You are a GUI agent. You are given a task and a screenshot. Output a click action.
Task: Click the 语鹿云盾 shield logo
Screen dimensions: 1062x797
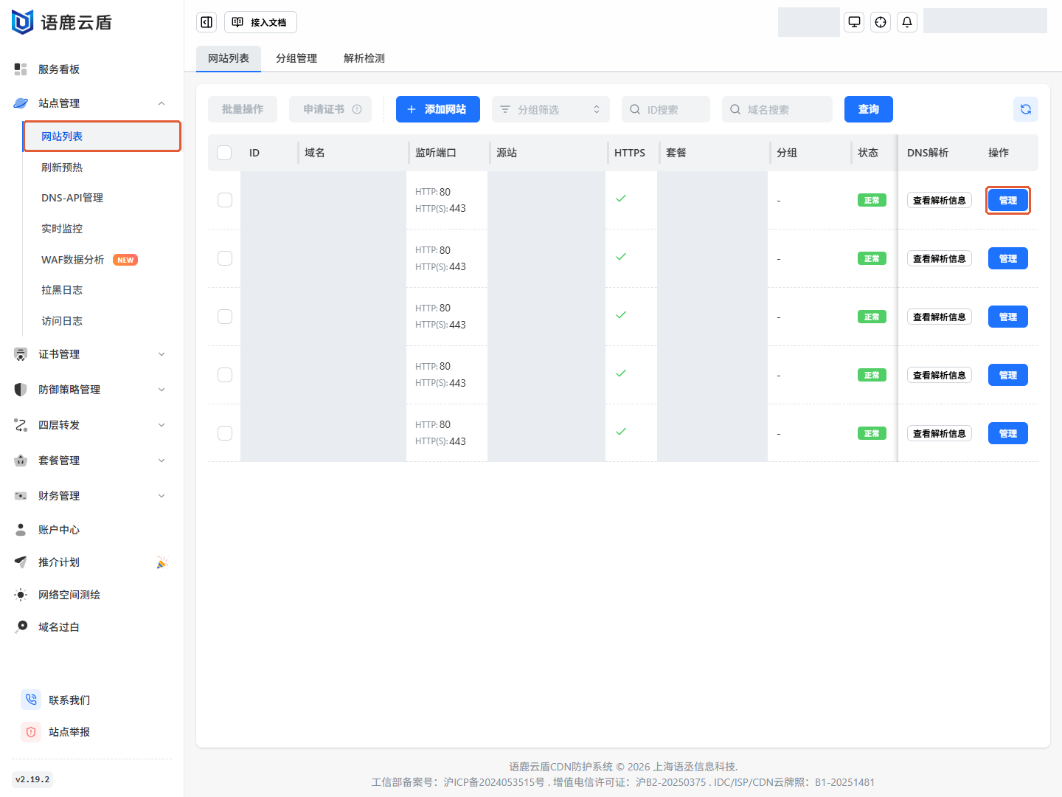23,22
